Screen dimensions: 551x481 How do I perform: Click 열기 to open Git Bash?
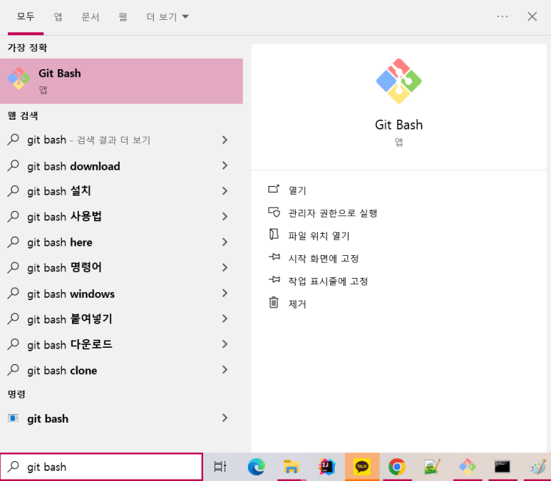[297, 190]
